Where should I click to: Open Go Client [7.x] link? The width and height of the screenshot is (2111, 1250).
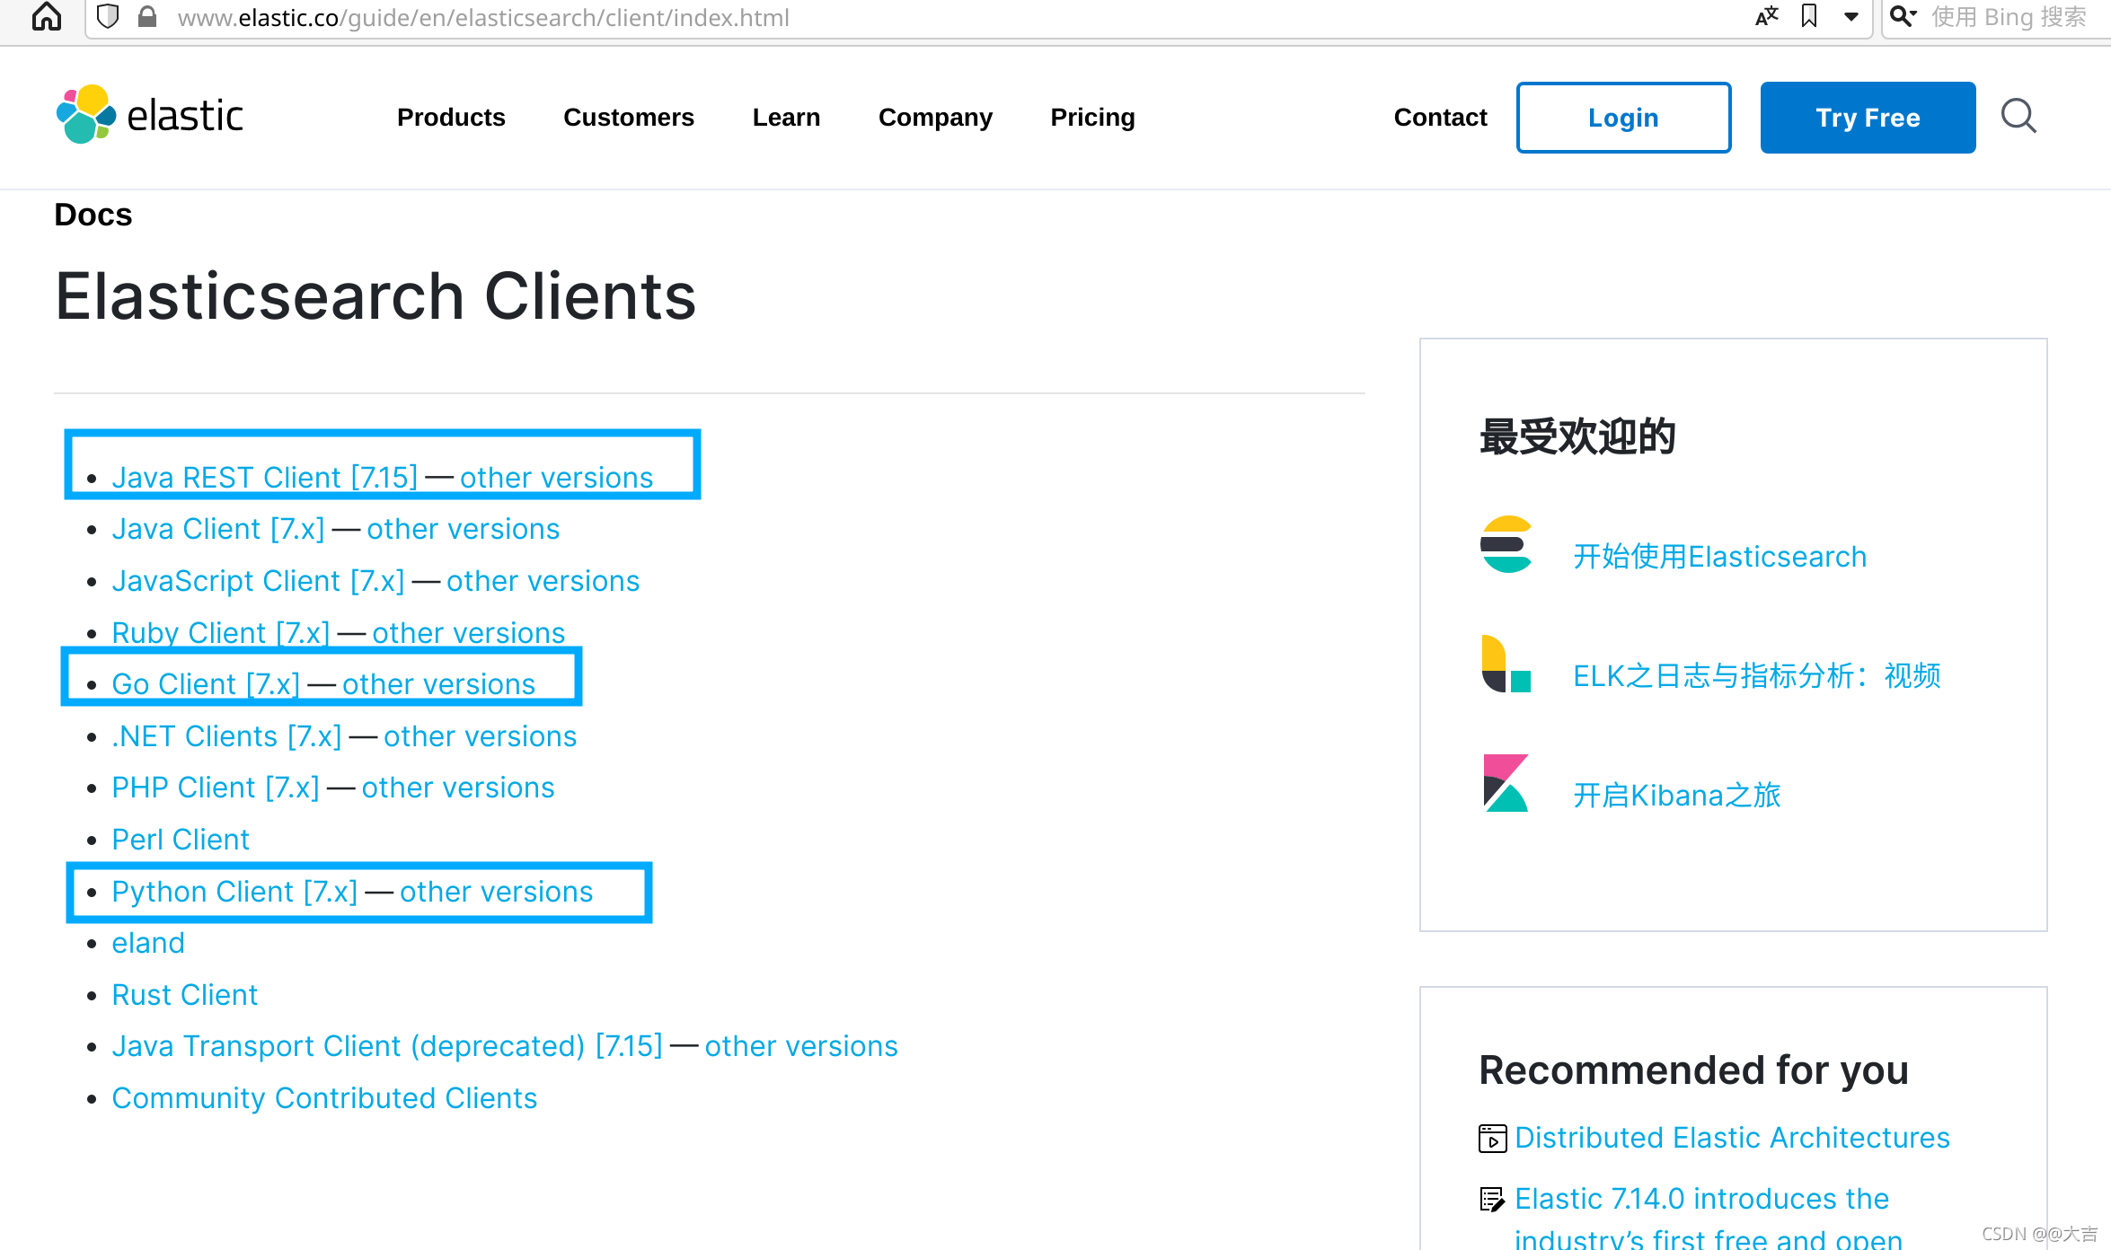pos(206,684)
